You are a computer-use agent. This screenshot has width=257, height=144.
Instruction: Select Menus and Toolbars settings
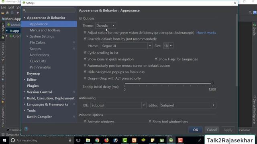pyautogui.click(x=45, y=30)
